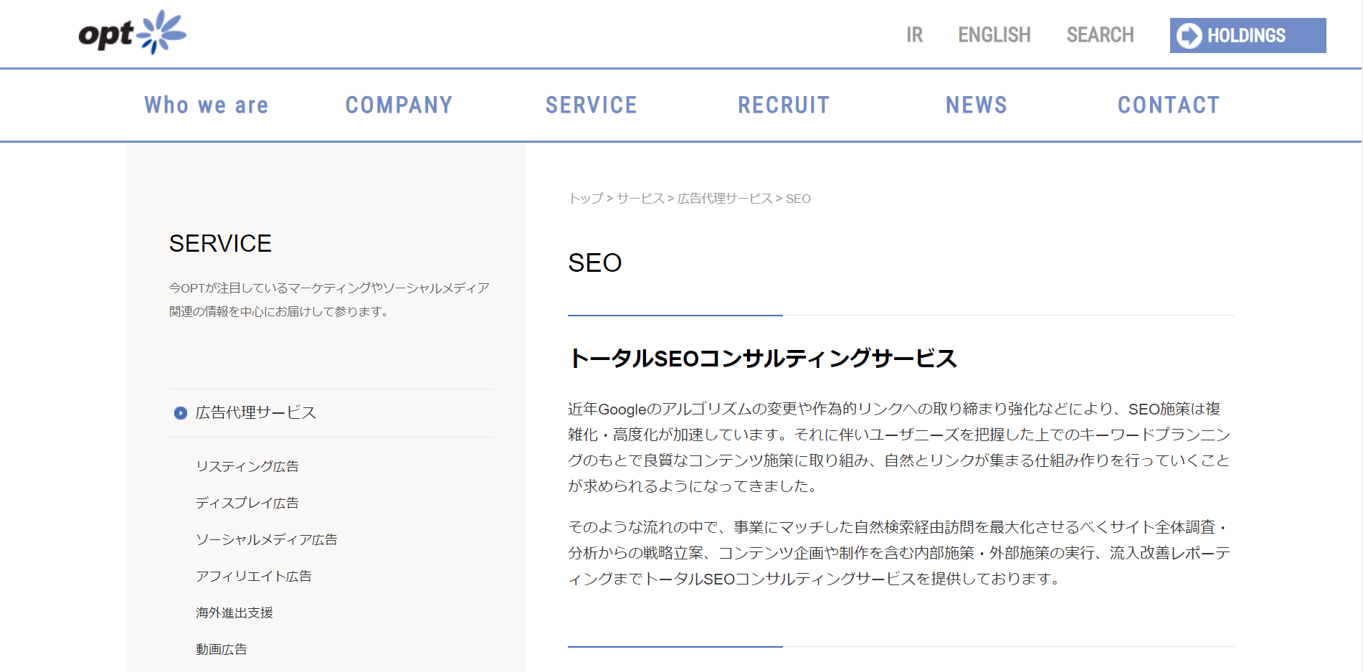Click the sidebar description starting 今OPTが注目
The image size is (1363, 672).
click(329, 300)
